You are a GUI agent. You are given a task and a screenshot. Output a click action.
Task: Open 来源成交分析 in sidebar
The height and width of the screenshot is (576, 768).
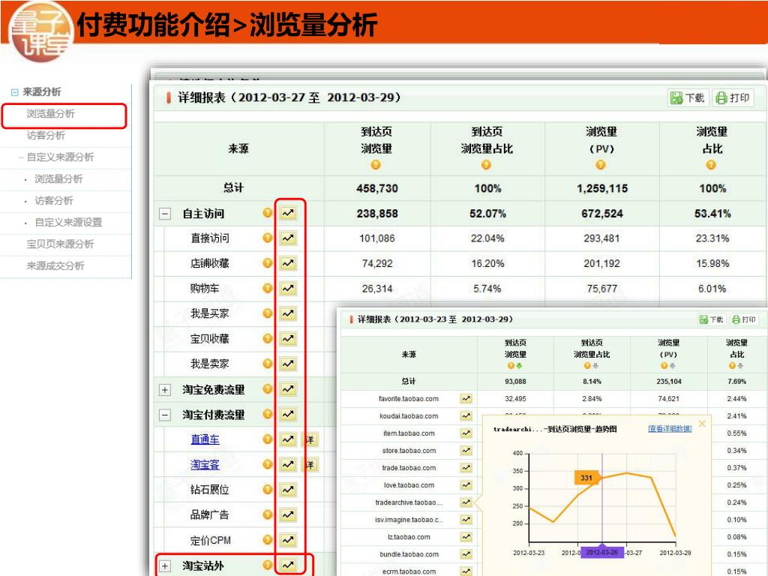[x=55, y=266]
